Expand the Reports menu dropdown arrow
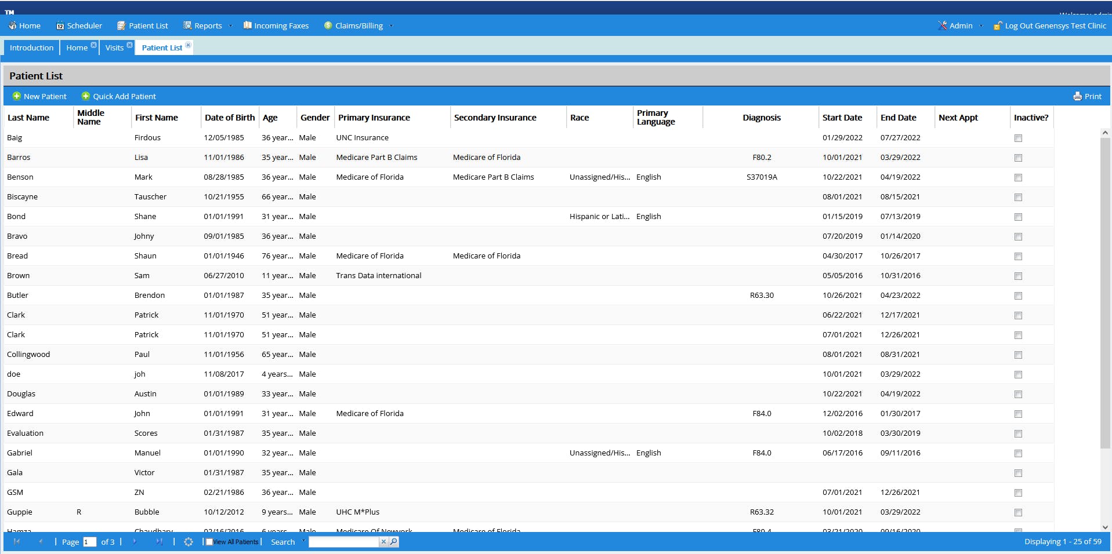 tap(230, 25)
